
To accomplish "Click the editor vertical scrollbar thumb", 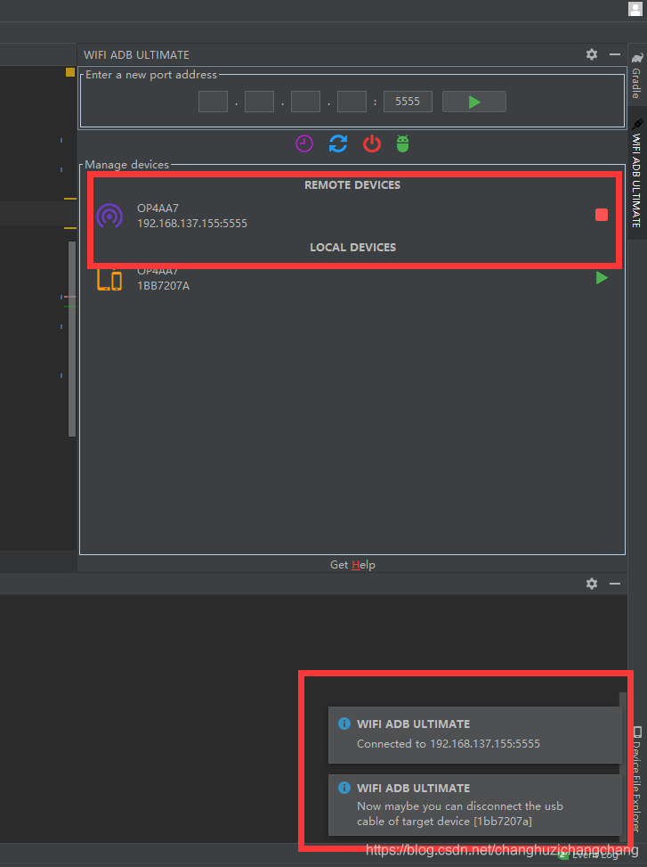I will [x=72, y=339].
